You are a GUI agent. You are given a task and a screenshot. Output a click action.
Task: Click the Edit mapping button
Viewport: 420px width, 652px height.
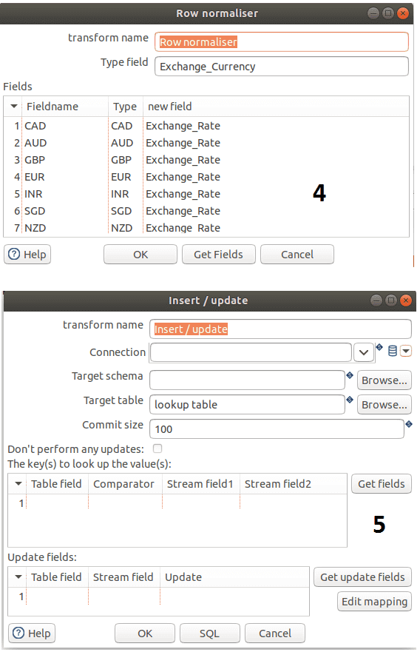click(x=374, y=601)
